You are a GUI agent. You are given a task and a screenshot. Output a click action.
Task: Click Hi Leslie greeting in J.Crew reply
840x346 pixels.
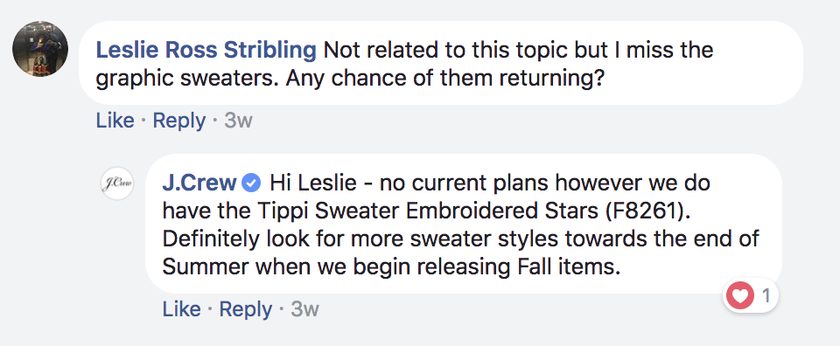313,183
